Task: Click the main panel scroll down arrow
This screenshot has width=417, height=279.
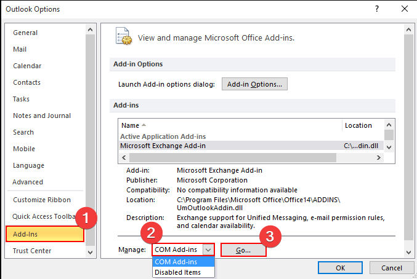Action: [x=408, y=253]
